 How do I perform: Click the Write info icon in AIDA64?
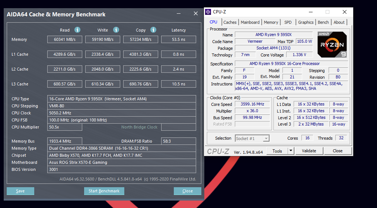pyautogui.click(x=116, y=30)
